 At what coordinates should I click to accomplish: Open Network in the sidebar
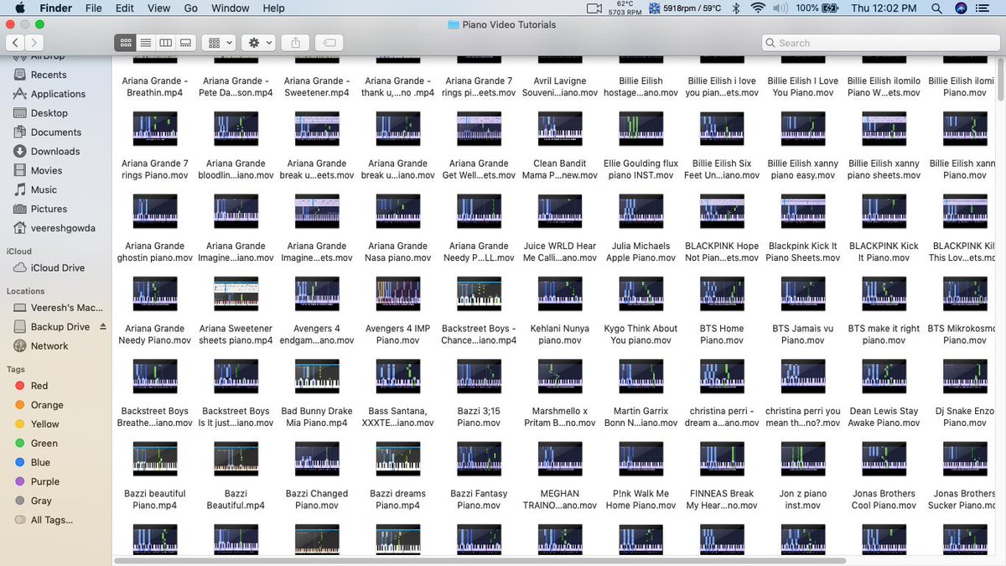pos(49,346)
